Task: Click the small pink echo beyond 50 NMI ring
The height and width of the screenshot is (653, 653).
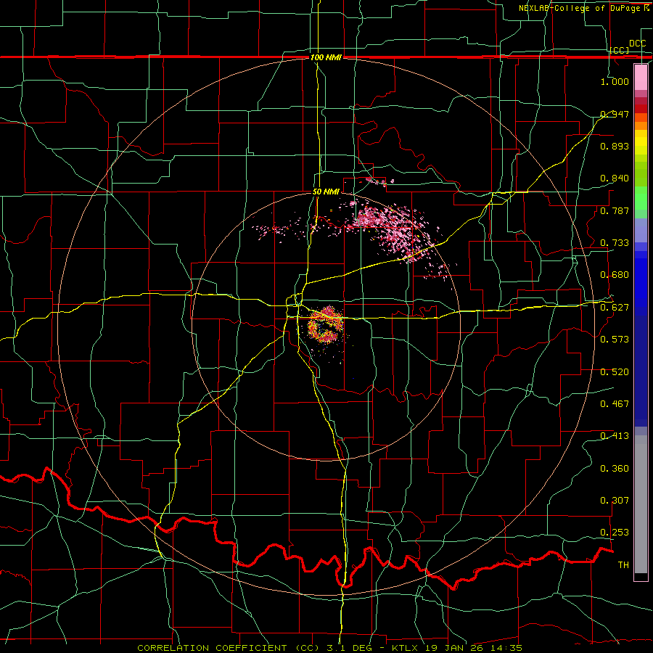Action: (x=379, y=181)
